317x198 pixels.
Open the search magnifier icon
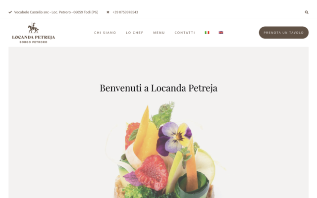[x=307, y=12]
